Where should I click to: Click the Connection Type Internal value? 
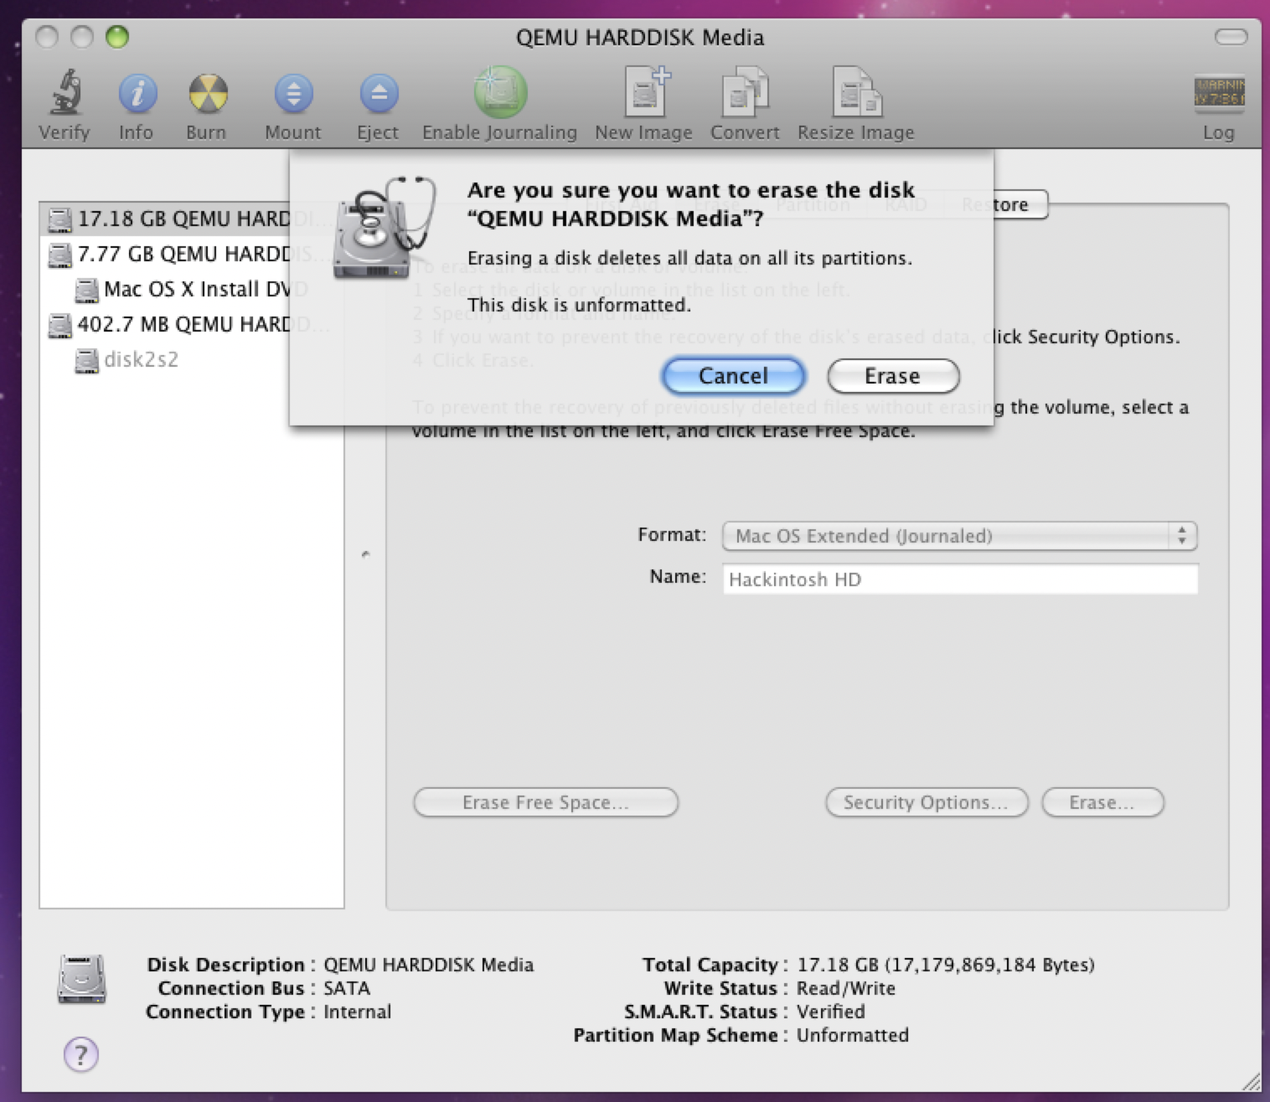(357, 1012)
